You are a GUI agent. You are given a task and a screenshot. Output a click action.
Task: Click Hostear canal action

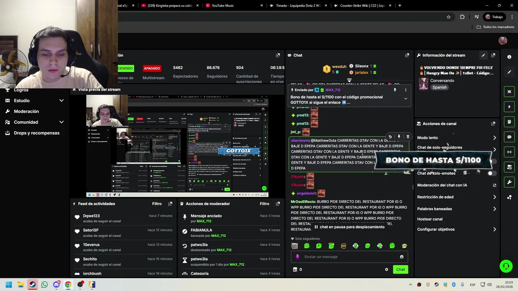[430, 219]
